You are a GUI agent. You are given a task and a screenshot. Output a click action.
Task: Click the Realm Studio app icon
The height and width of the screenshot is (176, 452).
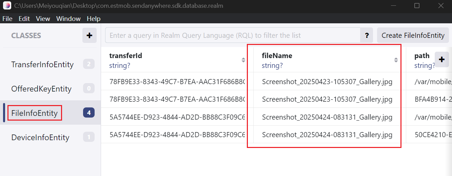point(7,6)
